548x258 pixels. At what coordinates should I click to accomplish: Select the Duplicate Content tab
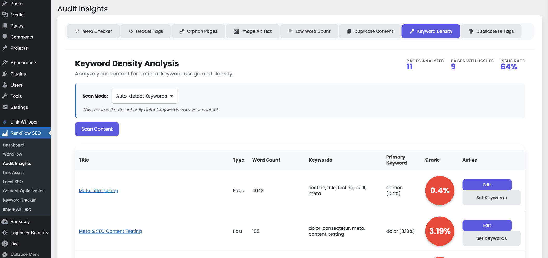click(370, 31)
